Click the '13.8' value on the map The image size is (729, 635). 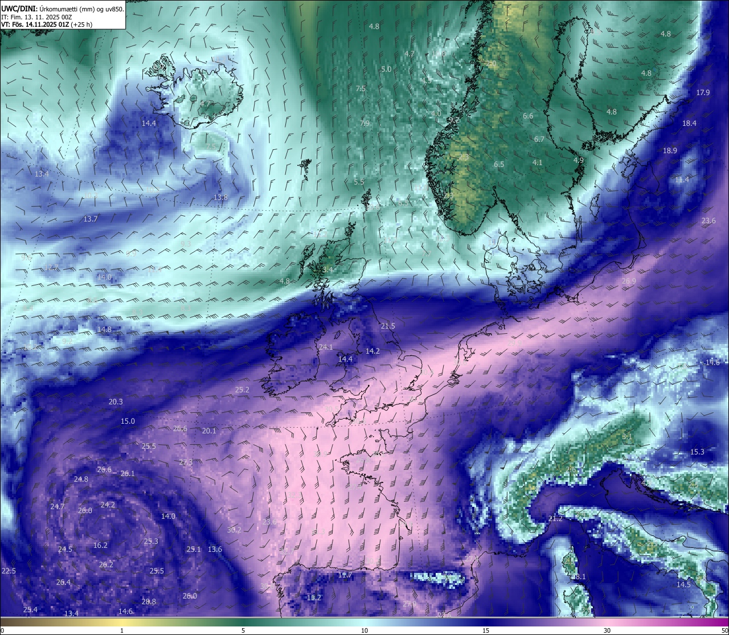(220, 198)
